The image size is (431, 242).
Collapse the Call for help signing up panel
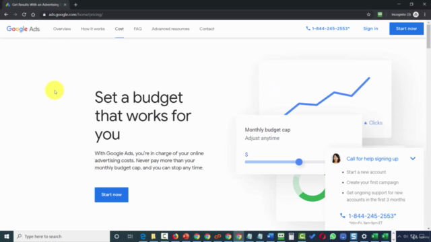(x=413, y=159)
